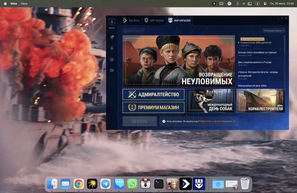Open the Wine menu in the menu bar

click(x=14, y=3)
